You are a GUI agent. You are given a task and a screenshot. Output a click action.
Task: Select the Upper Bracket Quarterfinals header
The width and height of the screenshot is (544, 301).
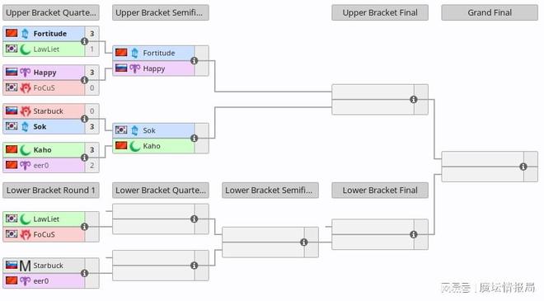point(51,12)
